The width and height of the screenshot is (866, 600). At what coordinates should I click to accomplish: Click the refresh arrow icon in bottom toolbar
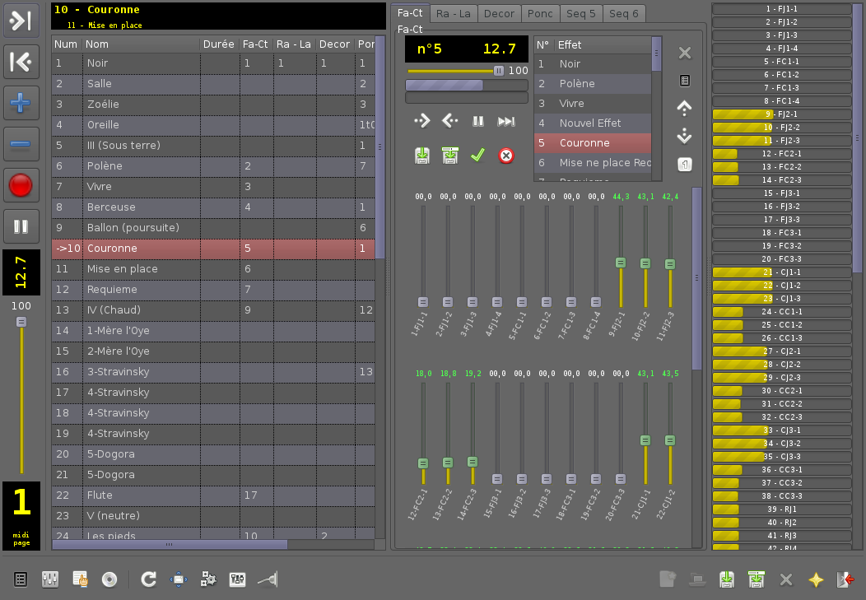click(x=148, y=579)
